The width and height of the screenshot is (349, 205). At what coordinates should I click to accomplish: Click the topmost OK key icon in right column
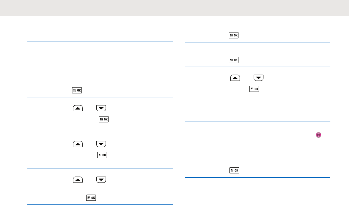tap(234, 36)
